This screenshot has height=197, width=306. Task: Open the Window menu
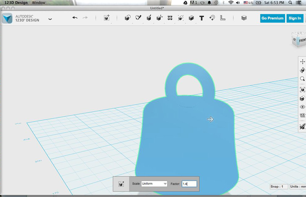[x=38, y=2]
